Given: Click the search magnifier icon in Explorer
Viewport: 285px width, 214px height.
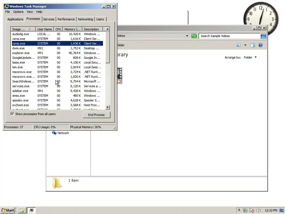Looking at the screenshot, I should coord(263,36).
